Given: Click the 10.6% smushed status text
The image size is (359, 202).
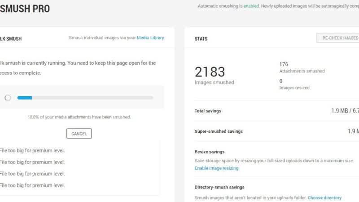Looking at the screenshot, I should pyautogui.click(x=79, y=117).
